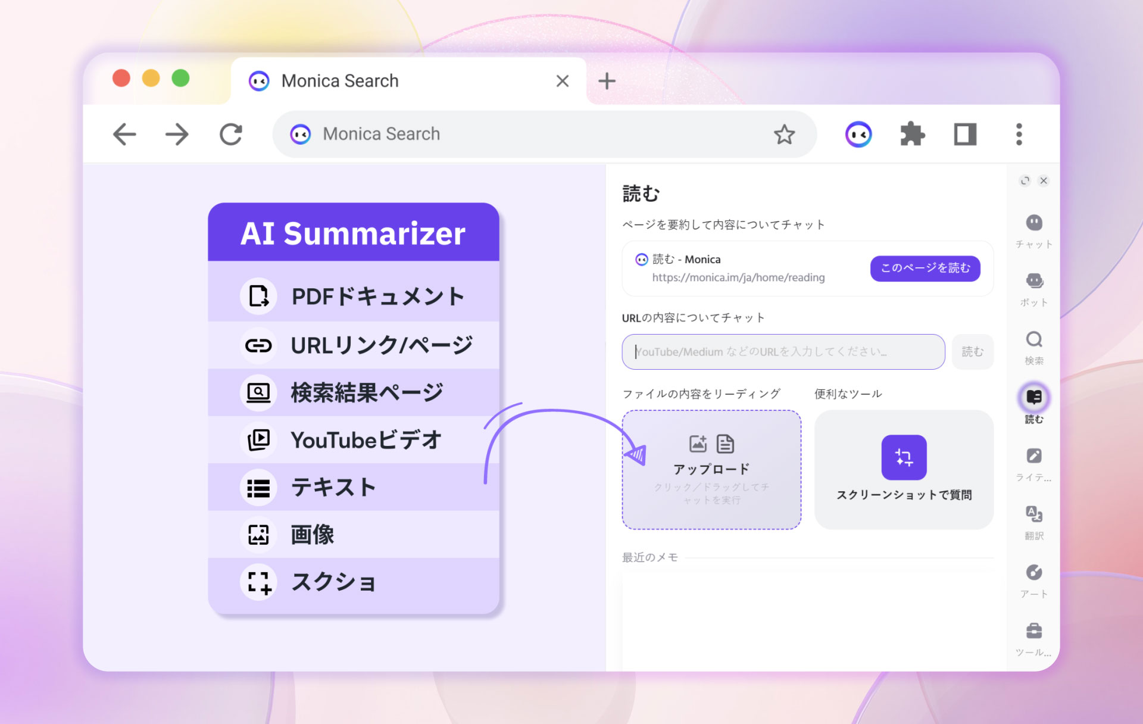Bookmark page with the star icon
The image size is (1143, 724).
pos(784,135)
